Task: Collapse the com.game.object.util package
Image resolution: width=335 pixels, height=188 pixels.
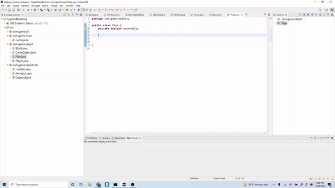Action: [7, 65]
